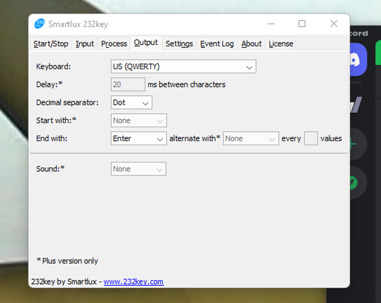Open the About tab
This screenshot has height=303, width=381.
point(251,44)
